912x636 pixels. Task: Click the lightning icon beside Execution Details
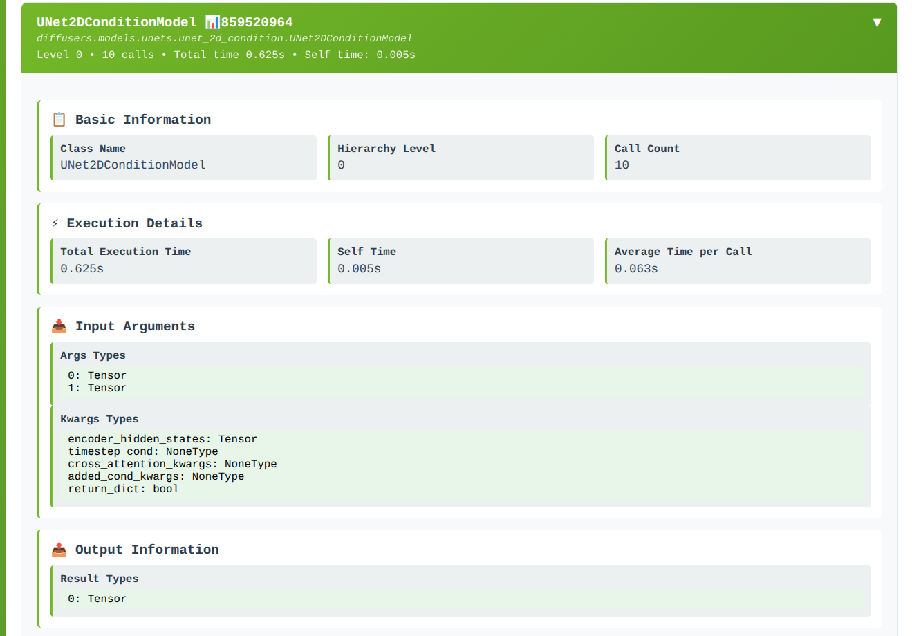point(55,223)
